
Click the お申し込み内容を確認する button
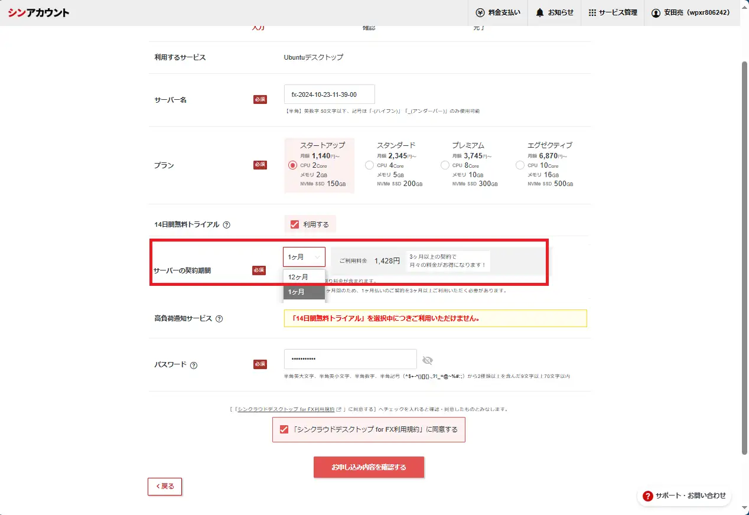(369, 467)
